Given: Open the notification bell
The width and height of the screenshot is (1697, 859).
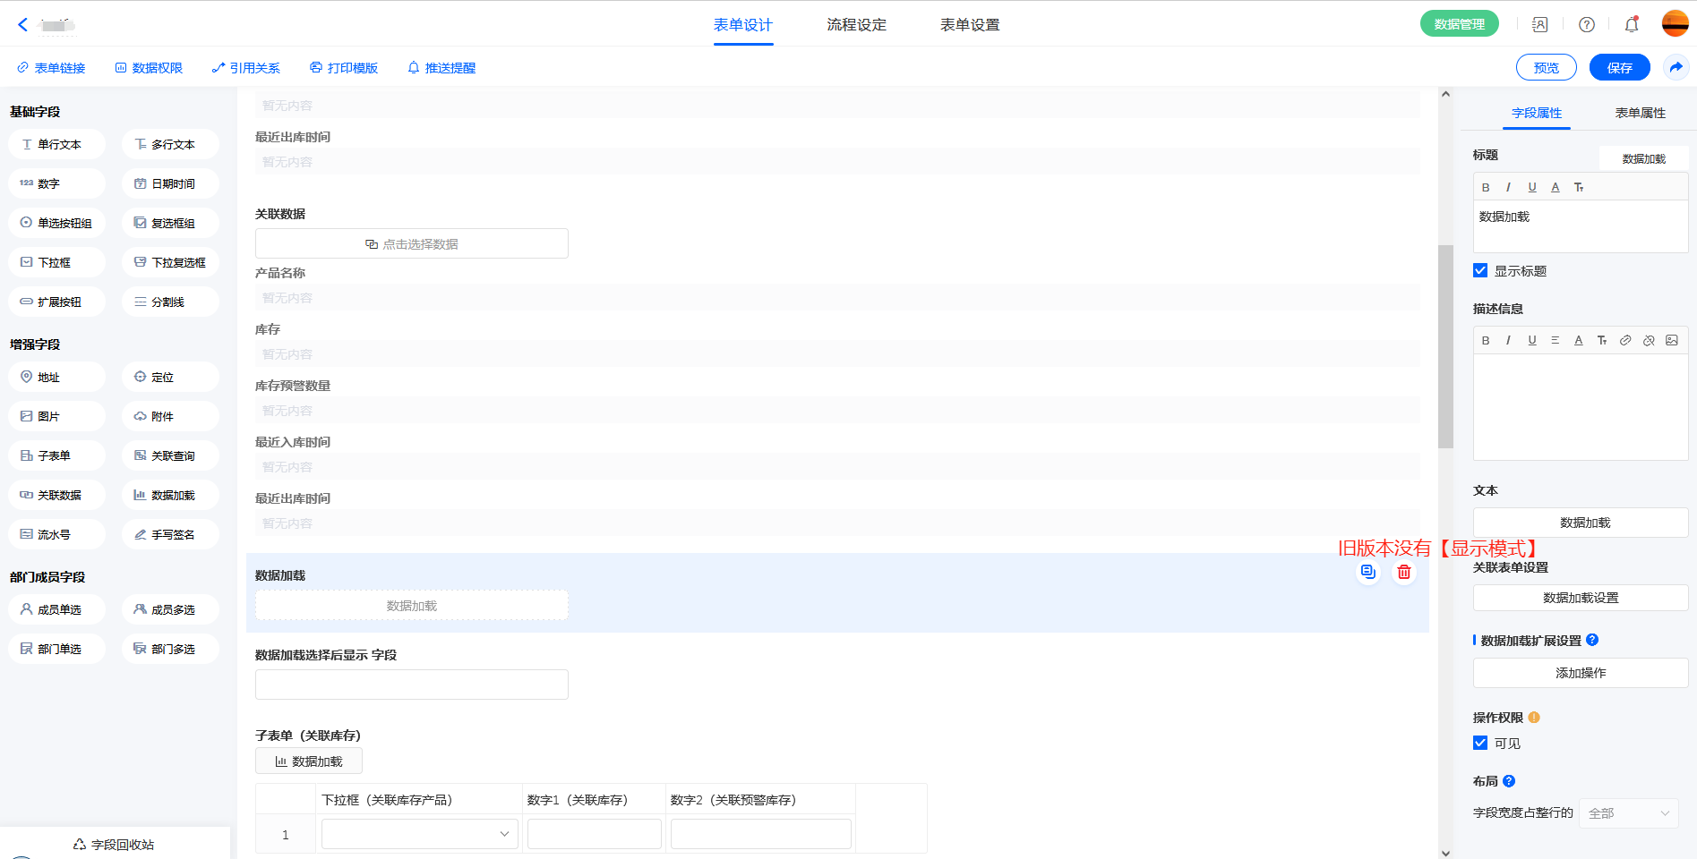Looking at the screenshot, I should click(1631, 25).
